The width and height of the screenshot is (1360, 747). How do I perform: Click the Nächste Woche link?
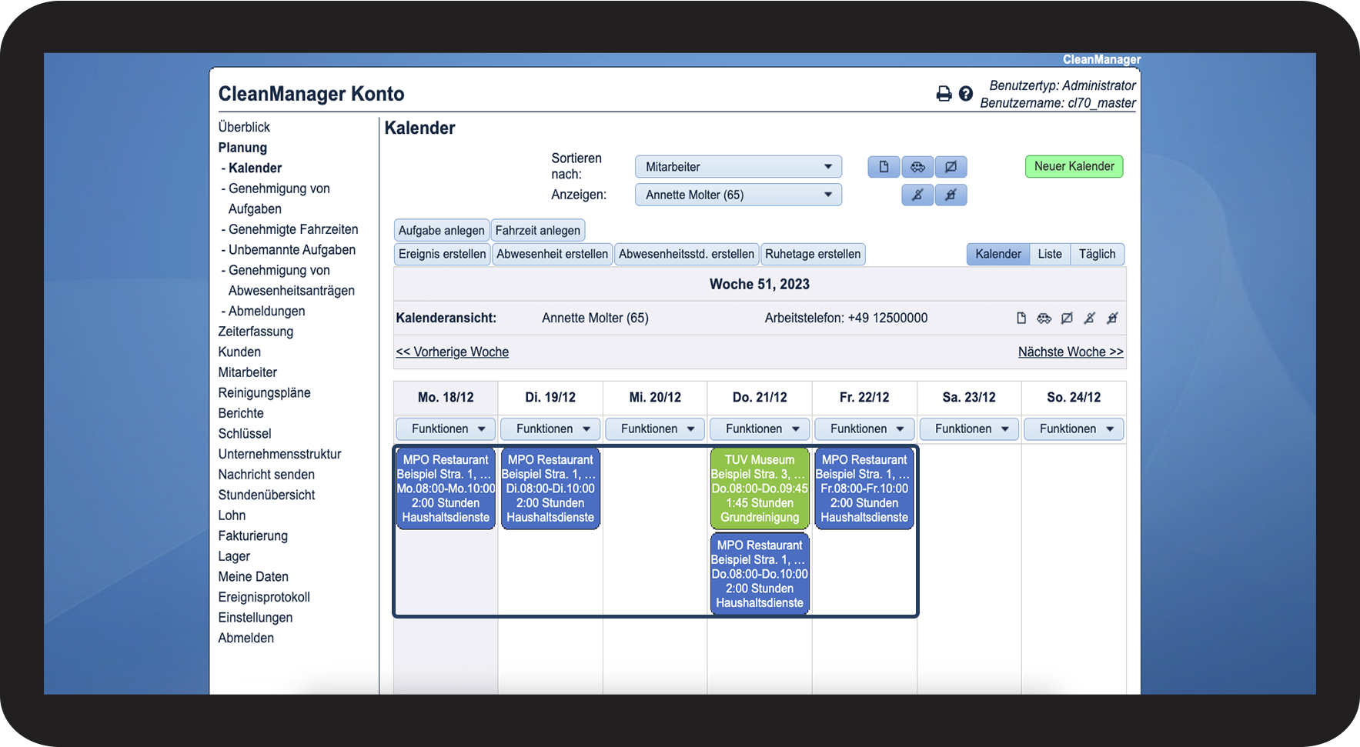[1071, 352]
